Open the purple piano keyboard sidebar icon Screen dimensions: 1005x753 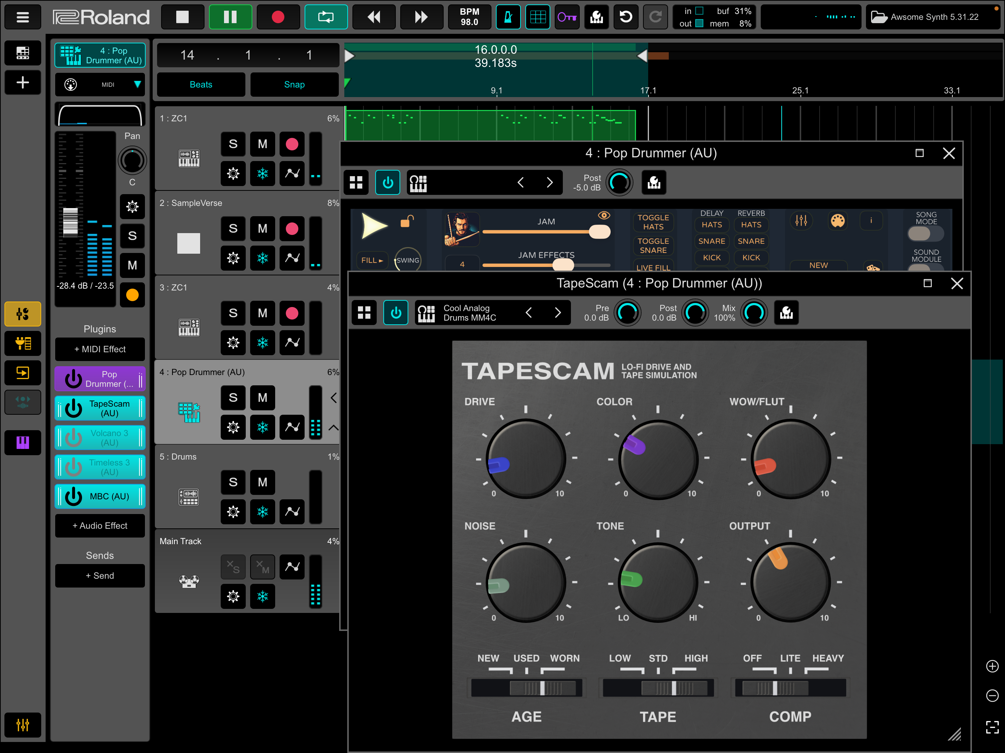tap(23, 442)
